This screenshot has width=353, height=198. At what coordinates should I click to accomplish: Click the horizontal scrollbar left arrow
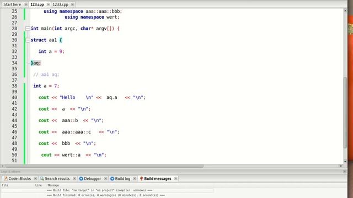click(x=2, y=166)
